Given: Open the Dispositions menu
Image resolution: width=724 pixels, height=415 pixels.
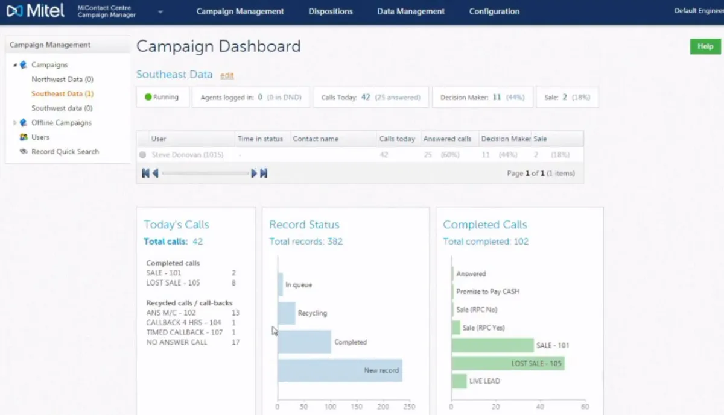Looking at the screenshot, I should tap(330, 11).
